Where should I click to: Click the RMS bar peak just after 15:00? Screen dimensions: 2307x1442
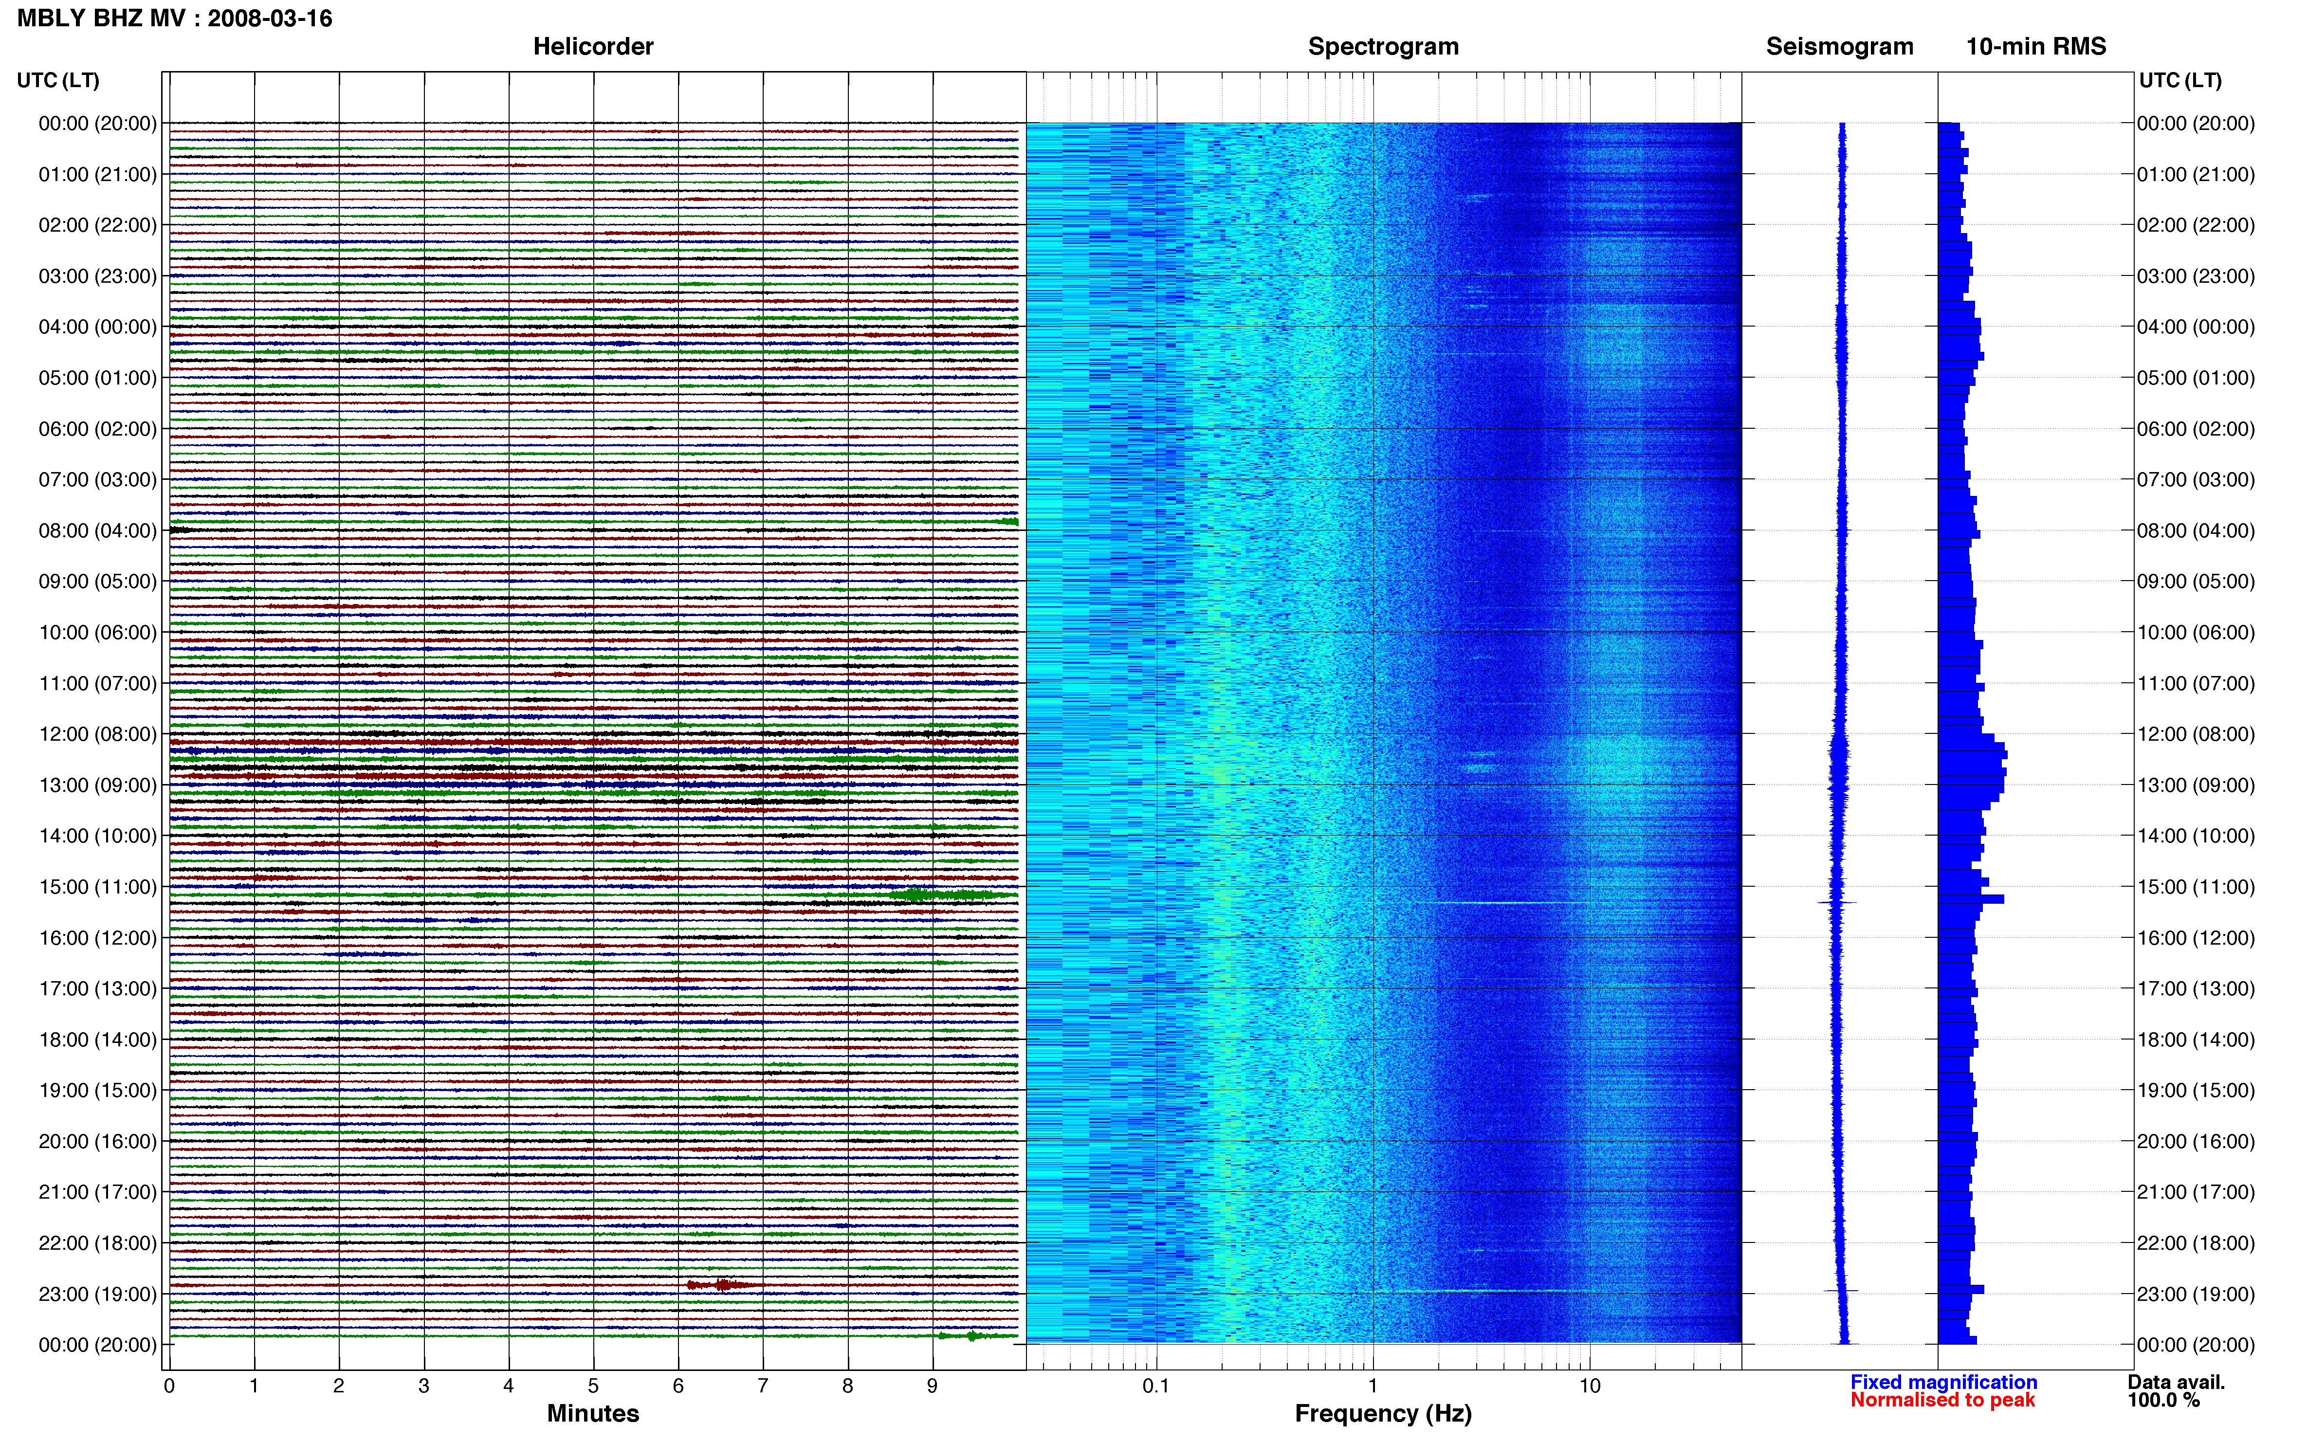click(1970, 898)
